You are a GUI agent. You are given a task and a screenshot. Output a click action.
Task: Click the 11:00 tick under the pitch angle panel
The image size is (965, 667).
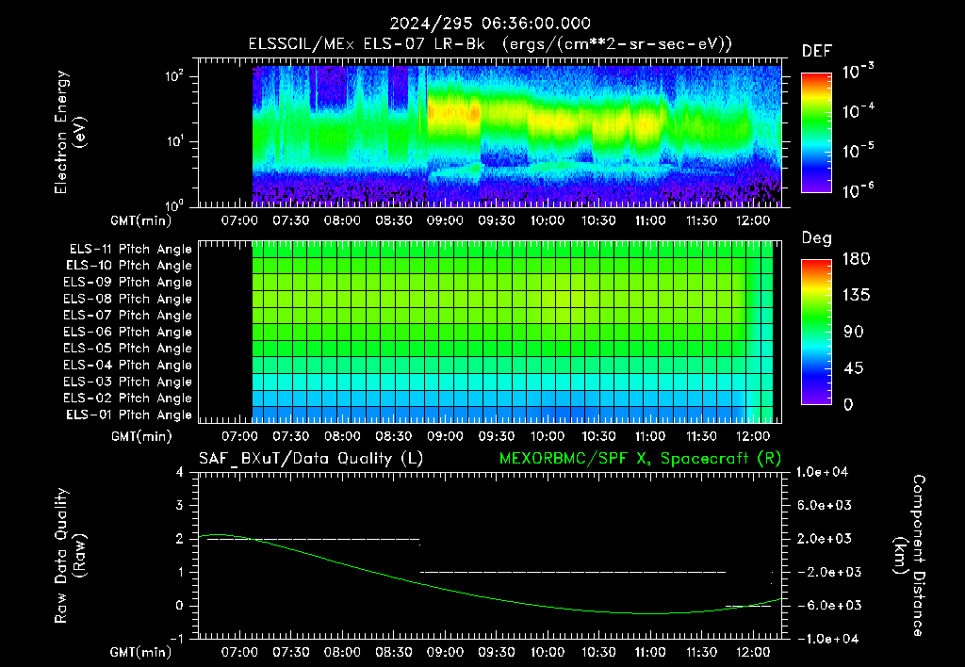[x=650, y=436]
